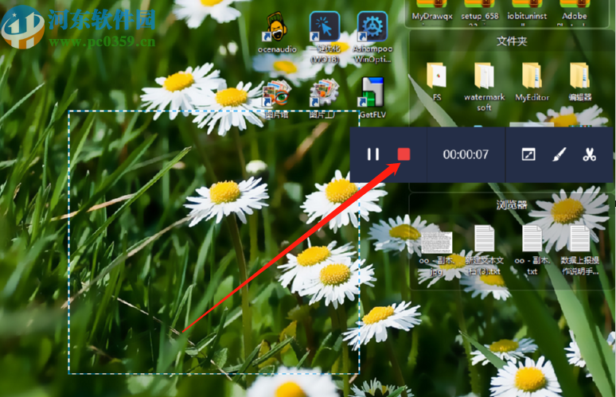Click the 文件夹 group title
Viewport: 616px width, 397px height.
(512, 41)
